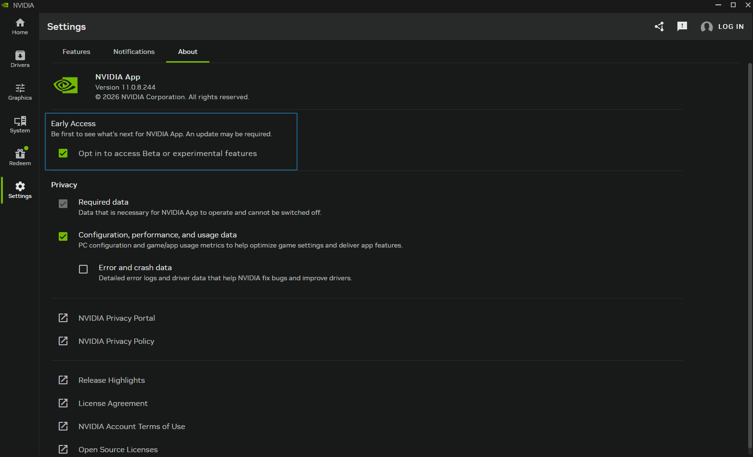Click the Settings page title

click(x=66, y=26)
